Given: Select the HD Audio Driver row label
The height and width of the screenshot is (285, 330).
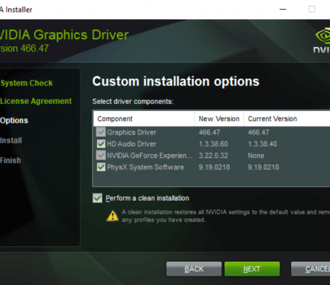Looking at the screenshot, I should (132, 144).
